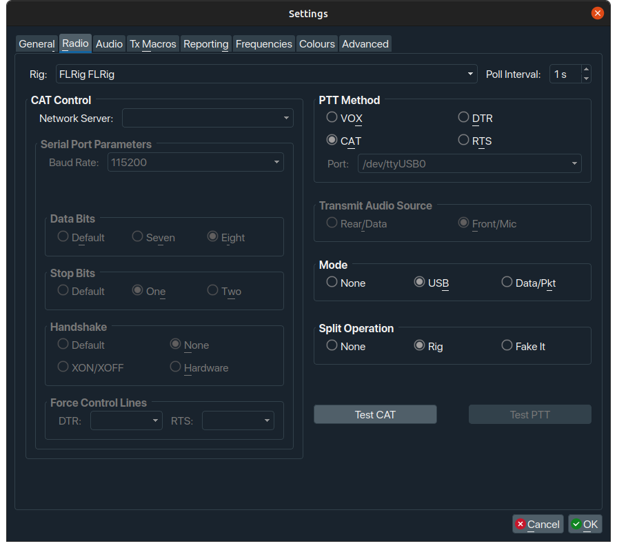Screen dimensions: 617x548
Task: Increase the Poll Interval using the up arrow
Action: click(x=586, y=69)
